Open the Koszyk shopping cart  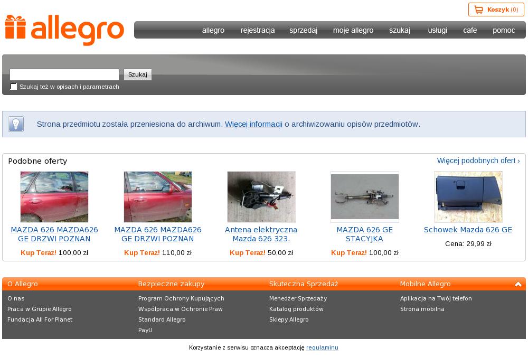(x=496, y=10)
